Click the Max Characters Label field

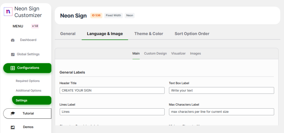click(x=221, y=112)
